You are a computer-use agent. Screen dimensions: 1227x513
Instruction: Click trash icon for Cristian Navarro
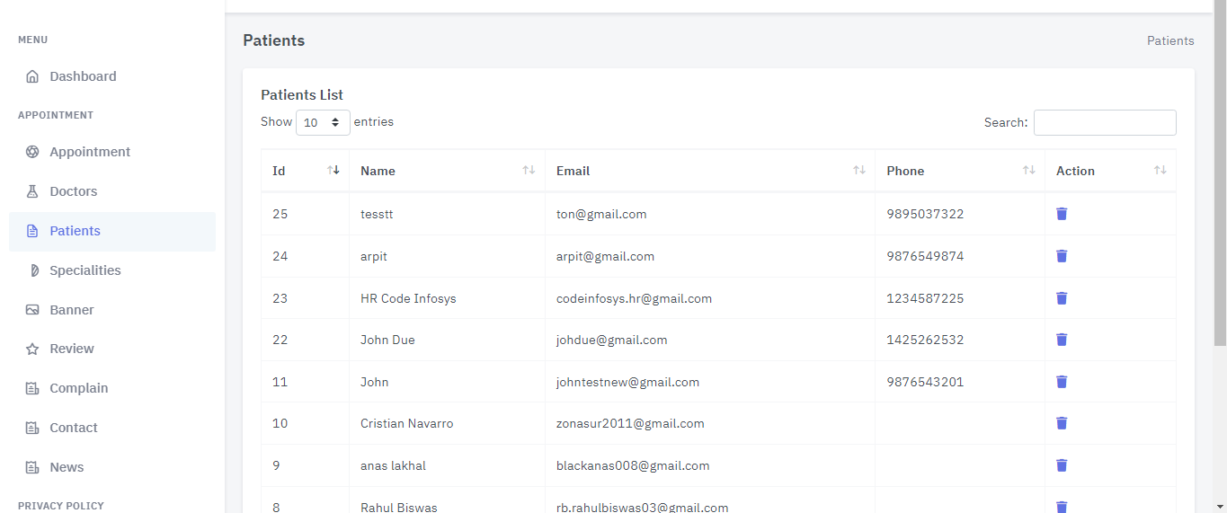point(1062,423)
